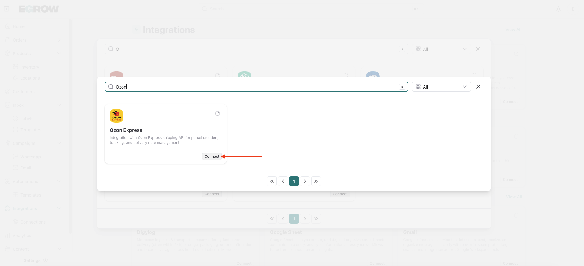Screen dimensions: 584x266
Task: Click the Integrations puzzle icon in the sidebar
Action: pyautogui.click(x=8, y=208)
